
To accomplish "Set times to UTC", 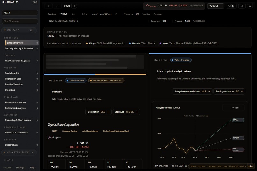I will pos(137,14).
